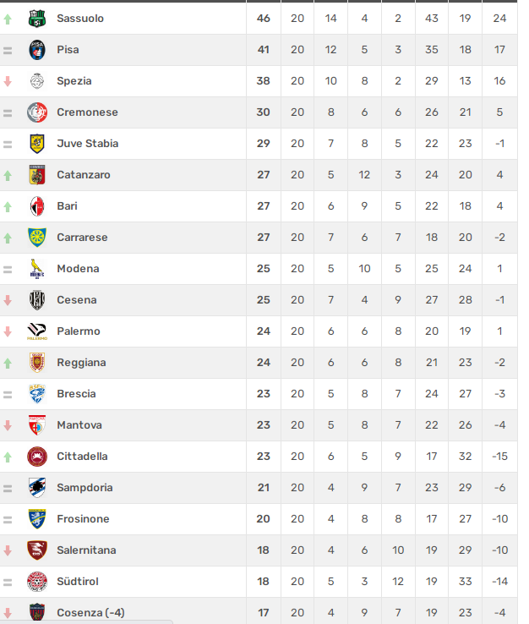Click the Modena canary logo

[x=37, y=269]
